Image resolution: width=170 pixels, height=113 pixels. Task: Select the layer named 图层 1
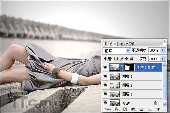click(127, 94)
